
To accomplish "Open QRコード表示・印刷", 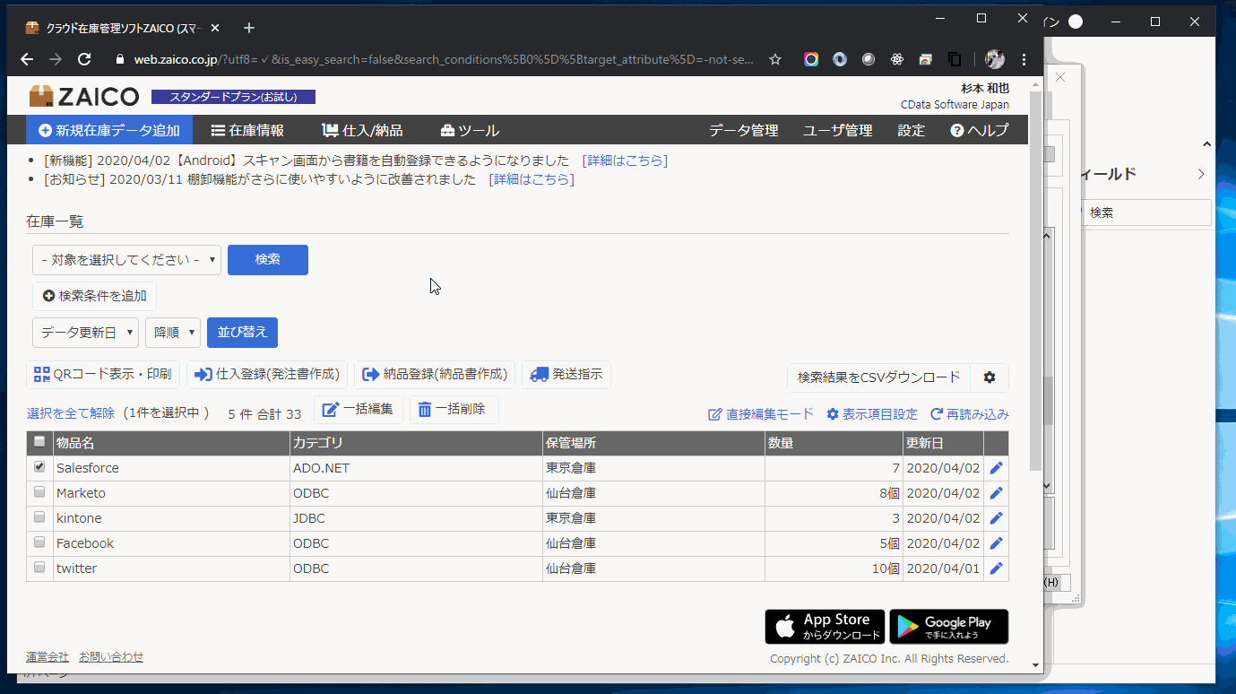I will pyautogui.click(x=103, y=375).
